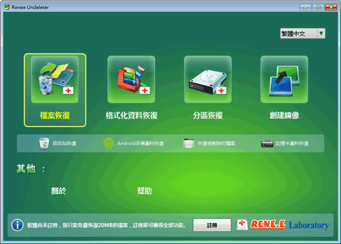Screen dimensions: 341x244
Task: Click the 繁體中文 language combo box
Action: 303,33
